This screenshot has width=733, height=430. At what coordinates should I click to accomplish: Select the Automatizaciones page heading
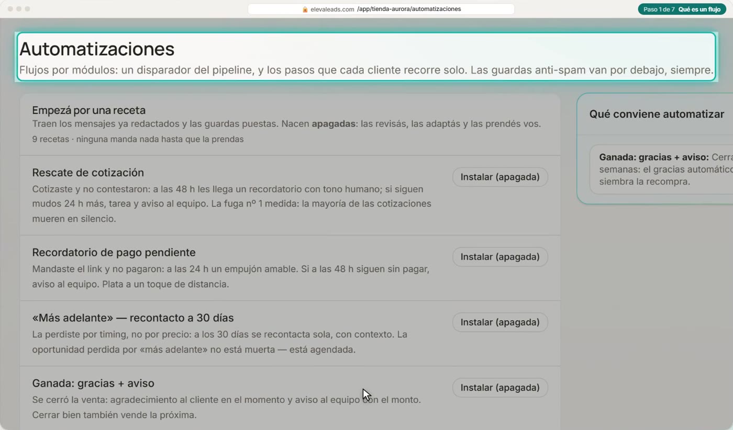click(97, 49)
